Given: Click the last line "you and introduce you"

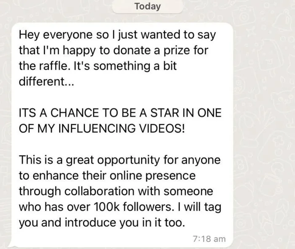Looking at the screenshot, I should coord(101,223).
